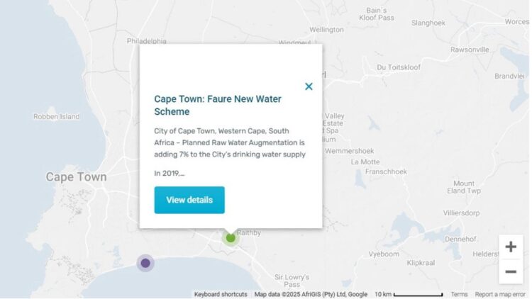Click the Wellington place label

(x=326, y=30)
